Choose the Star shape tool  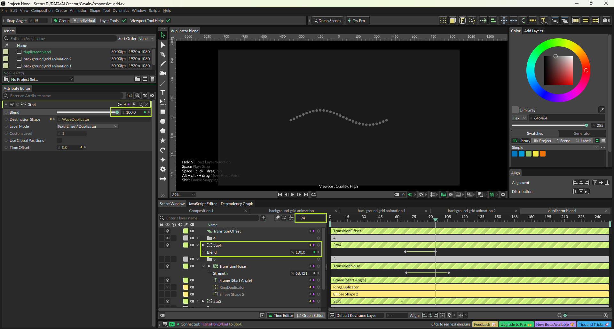point(163,141)
